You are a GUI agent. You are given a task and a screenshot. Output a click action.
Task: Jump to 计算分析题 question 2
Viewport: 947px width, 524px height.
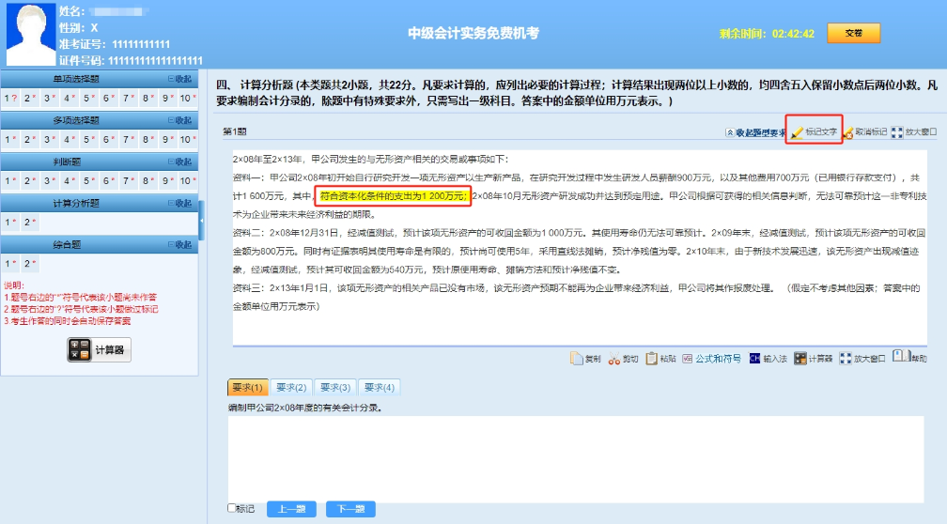[x=30, y=223]
